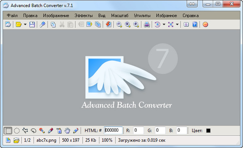Click the yellow Open folder icon
The width and height of the screenshot is (243, 148).
pos(19,24)
